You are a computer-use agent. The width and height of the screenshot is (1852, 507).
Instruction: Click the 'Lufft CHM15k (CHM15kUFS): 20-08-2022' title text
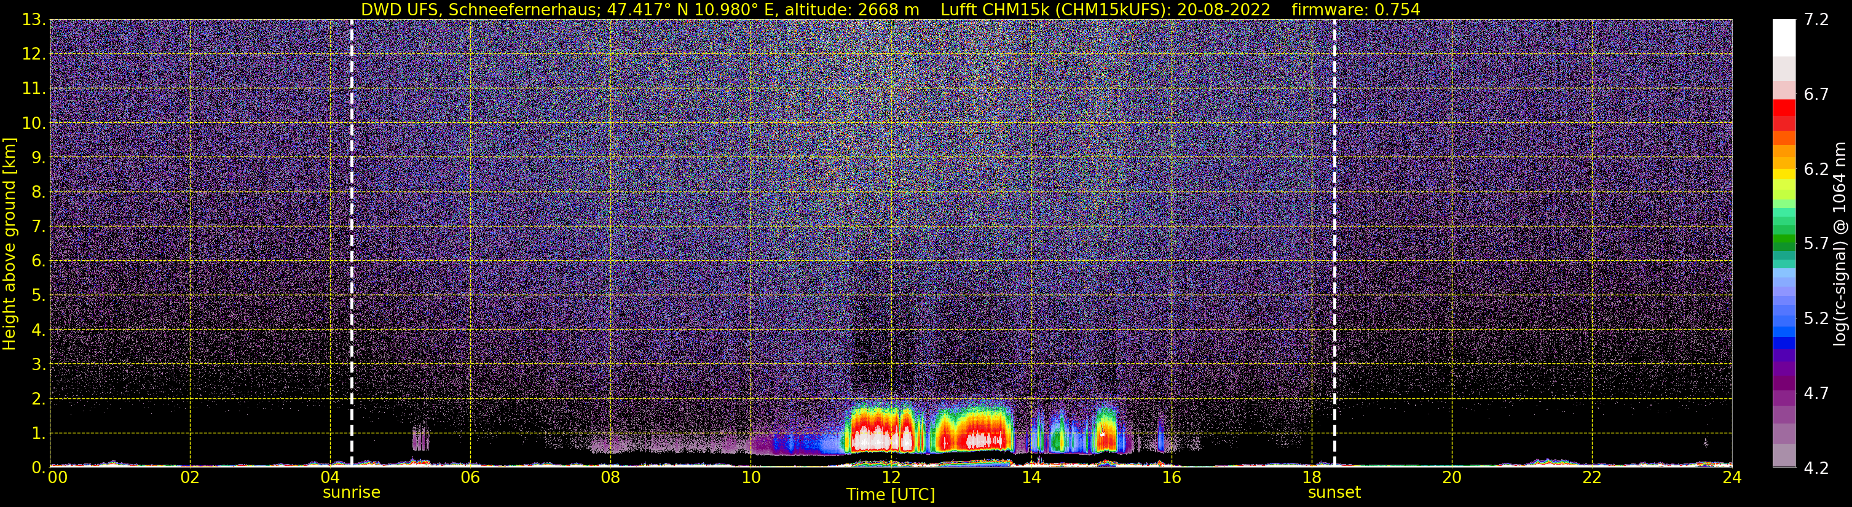pyautogui.click(x=1105, y=9)
